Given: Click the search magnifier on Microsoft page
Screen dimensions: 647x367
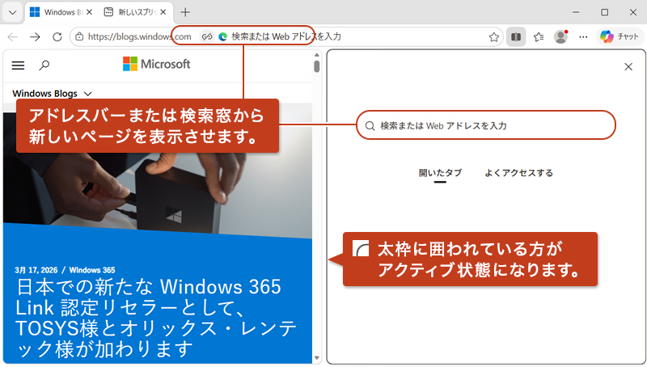Looking at the screenshot, I should (44, 65).
